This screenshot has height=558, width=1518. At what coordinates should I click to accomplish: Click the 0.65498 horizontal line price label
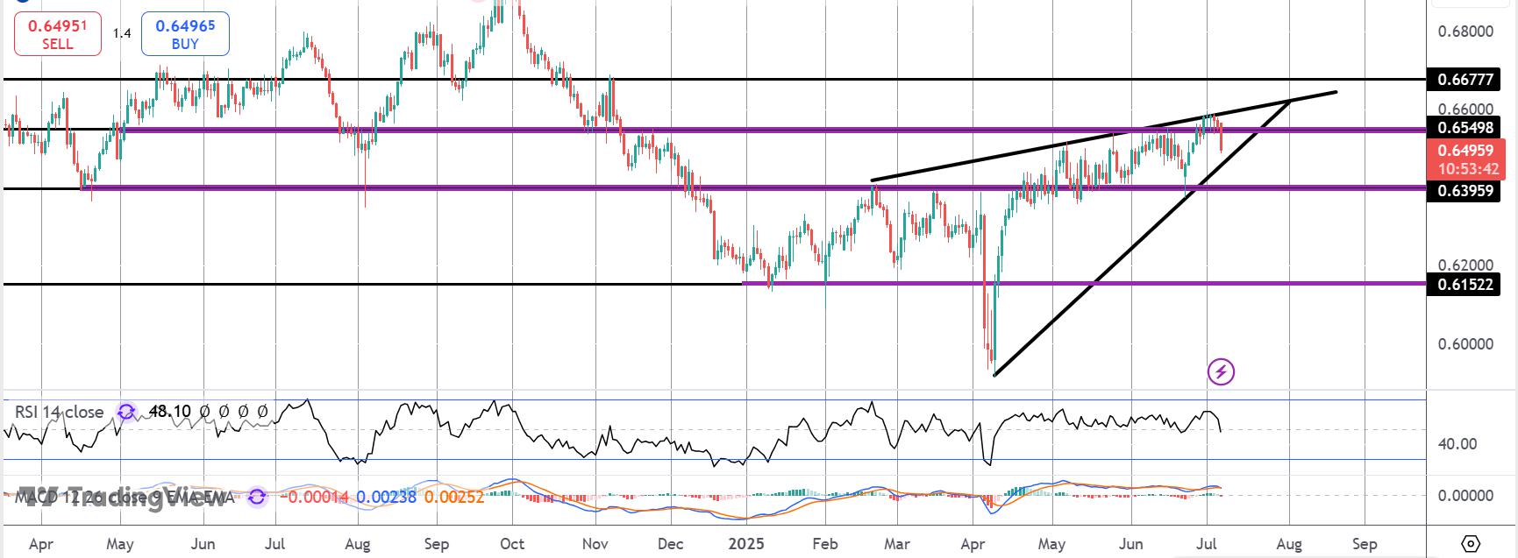[1465, 128]
